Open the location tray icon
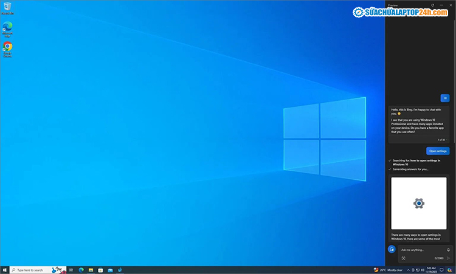 tap(413, 270)
